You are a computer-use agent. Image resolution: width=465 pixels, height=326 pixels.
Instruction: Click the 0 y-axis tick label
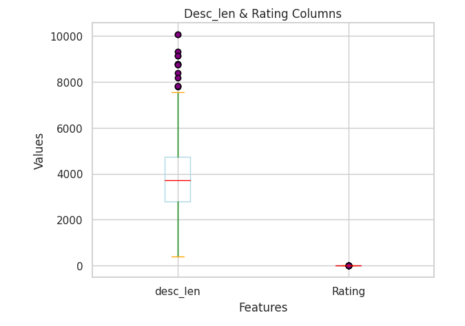click(80, 266)
